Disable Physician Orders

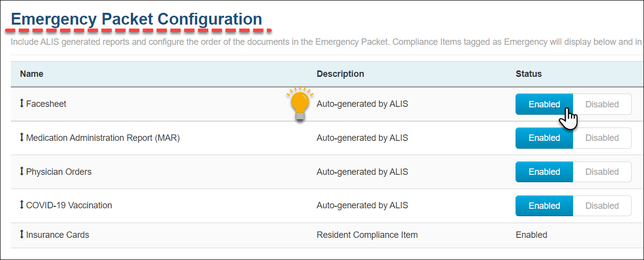602,172
